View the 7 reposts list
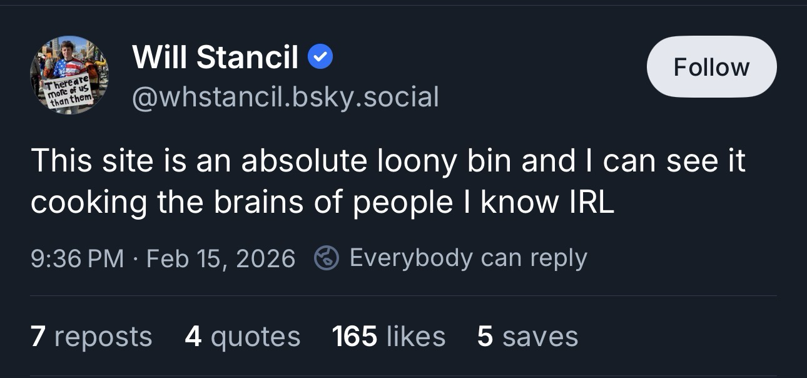 click(91, 336)
